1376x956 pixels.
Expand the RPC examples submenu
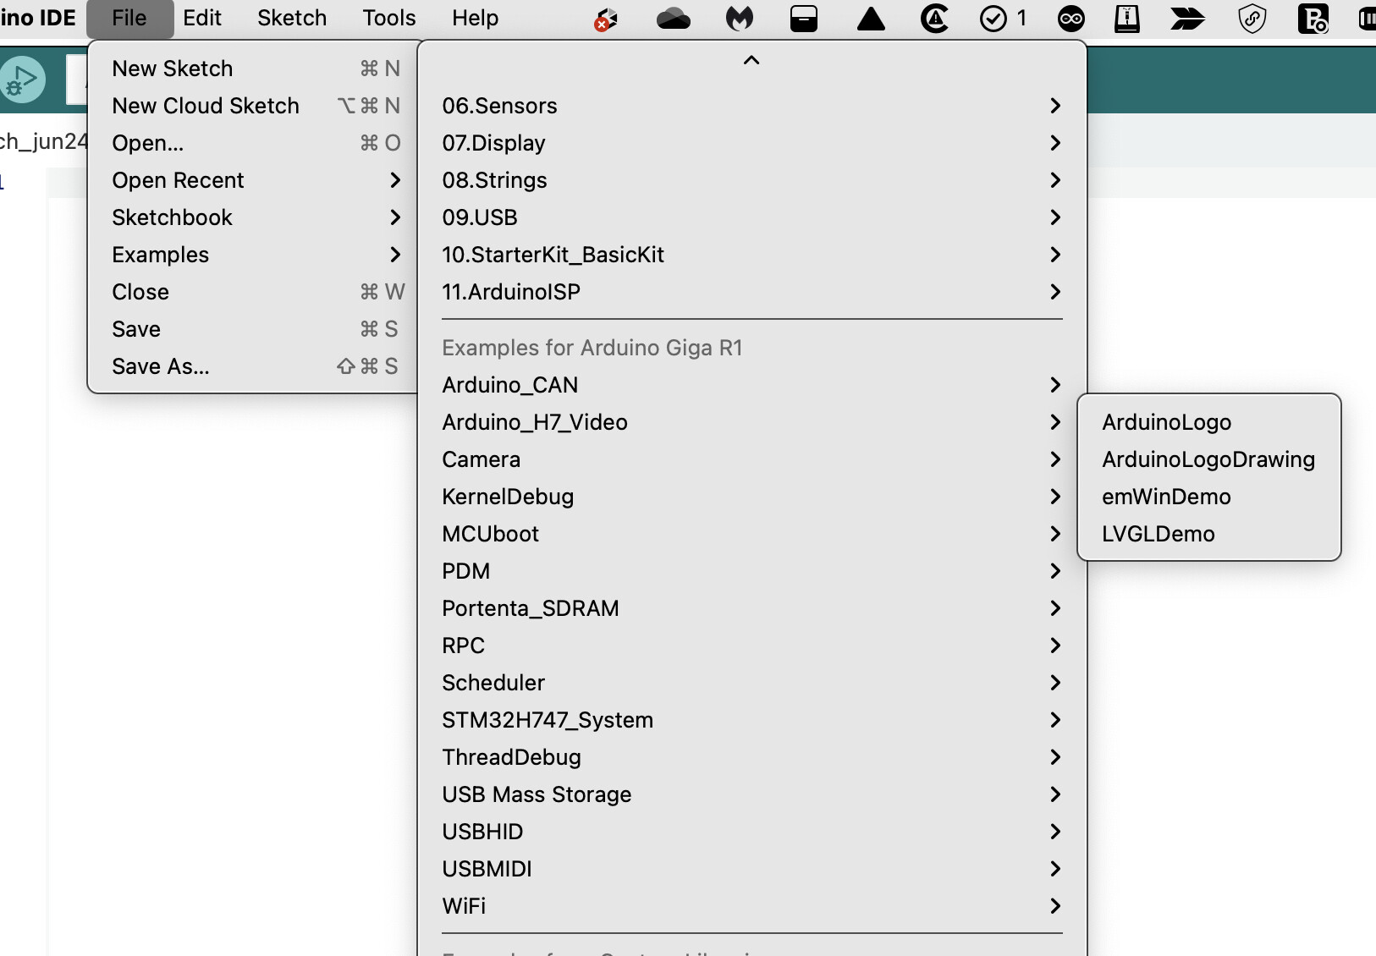[x=751, y=646]
